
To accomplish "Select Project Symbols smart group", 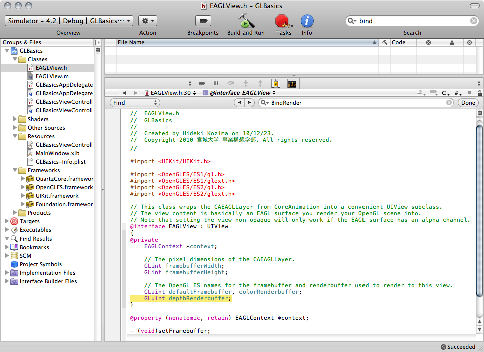I will coord(41,264).
